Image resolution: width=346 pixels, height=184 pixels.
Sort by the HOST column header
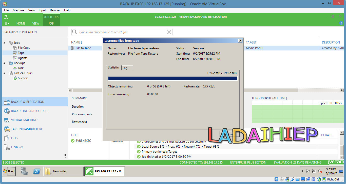tap(75, 135)
